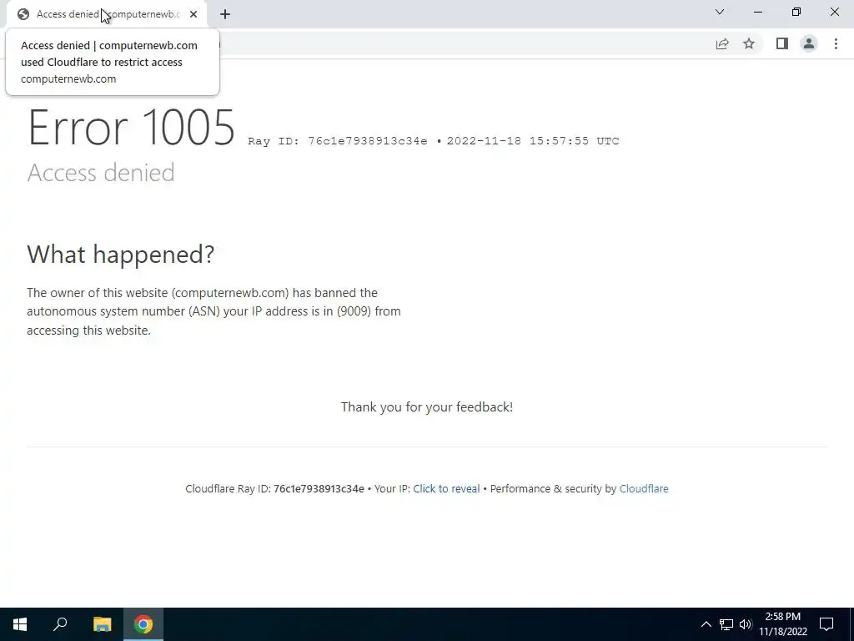Open File Explorer from the taskbar
Image resolution: width=854 pixels, height=641 pixels.
point(102,624)
